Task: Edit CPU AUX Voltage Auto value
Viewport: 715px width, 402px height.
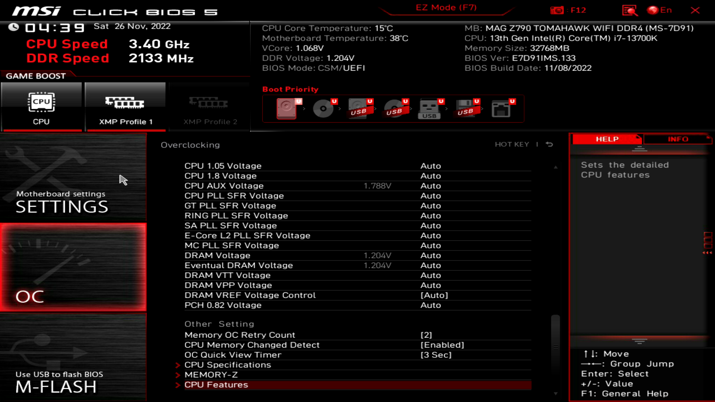Action: [x=431, y=186]
